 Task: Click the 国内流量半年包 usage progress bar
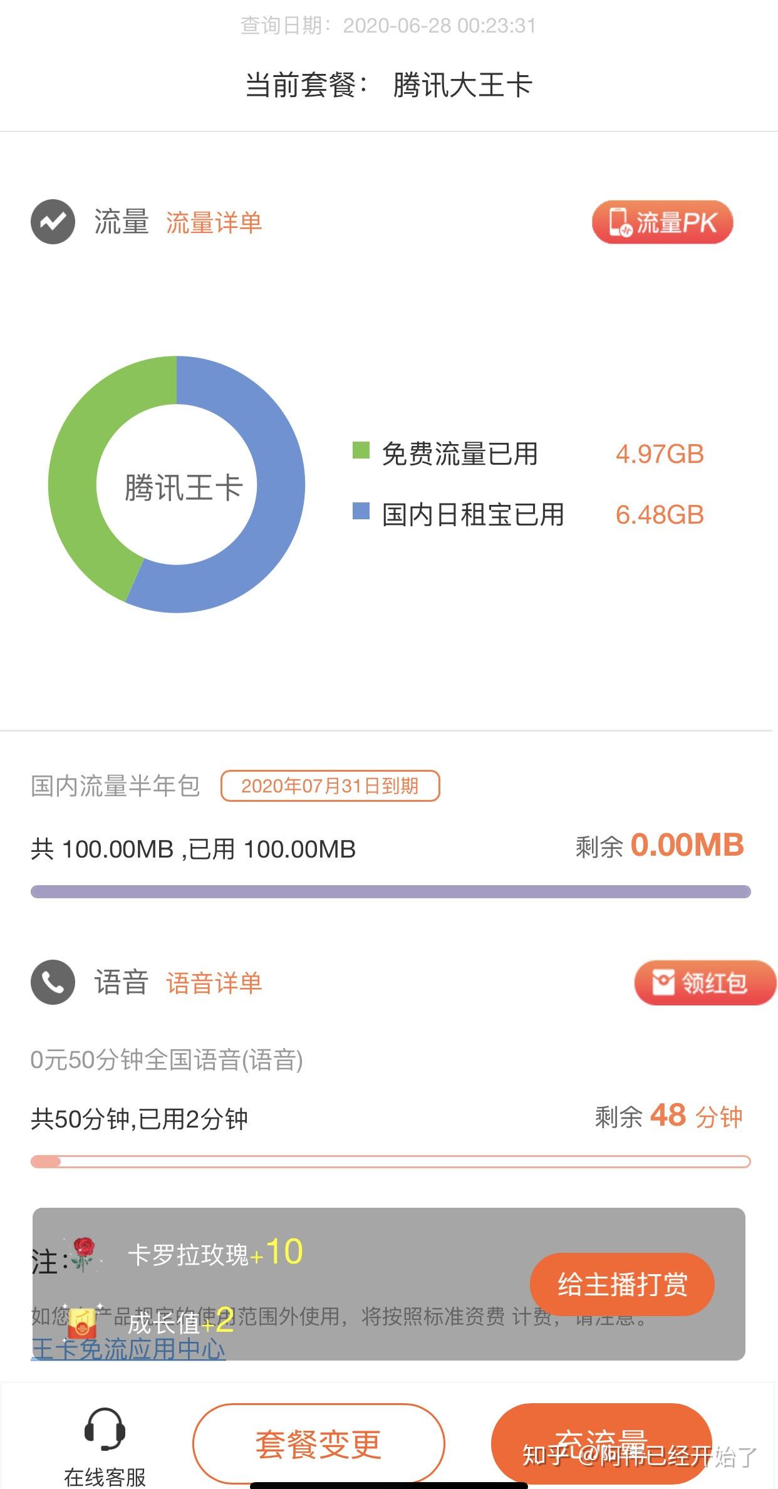(390, 891)
